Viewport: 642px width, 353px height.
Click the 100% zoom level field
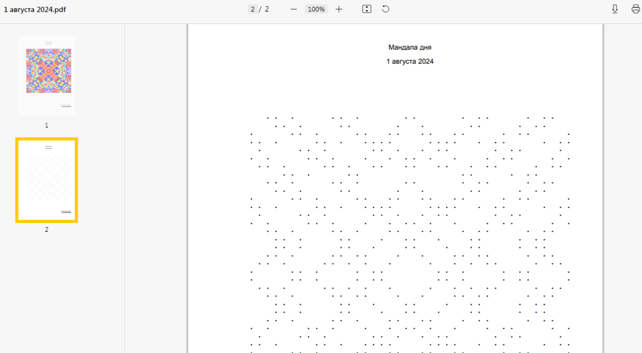(316, 9)
